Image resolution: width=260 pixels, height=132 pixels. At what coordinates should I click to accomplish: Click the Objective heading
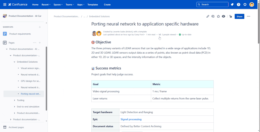click(103, 42)
